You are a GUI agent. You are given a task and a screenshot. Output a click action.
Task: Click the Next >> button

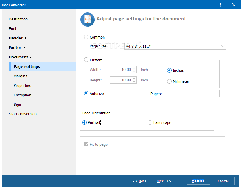[x=164, y=181]
